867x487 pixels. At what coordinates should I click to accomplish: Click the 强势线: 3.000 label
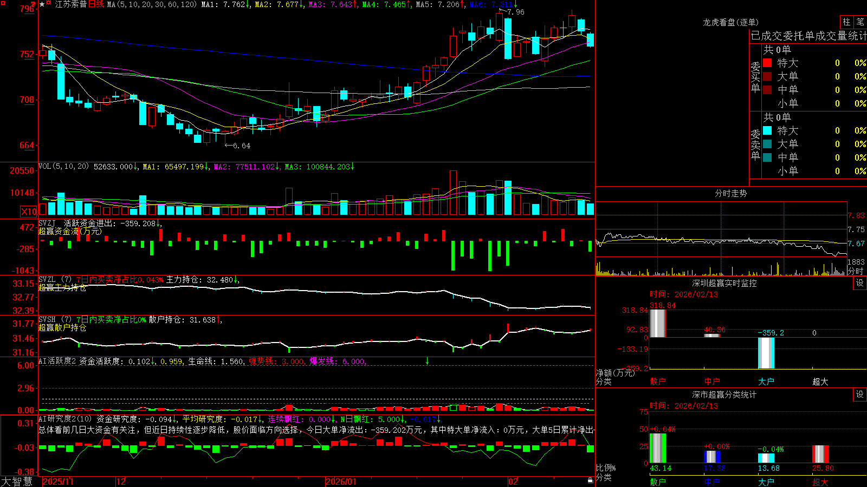click(x=276, y=361)
